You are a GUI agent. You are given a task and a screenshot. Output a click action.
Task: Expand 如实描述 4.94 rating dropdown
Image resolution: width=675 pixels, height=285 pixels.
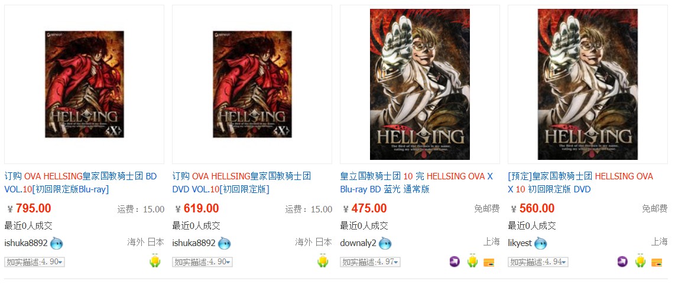coord(538,262)
